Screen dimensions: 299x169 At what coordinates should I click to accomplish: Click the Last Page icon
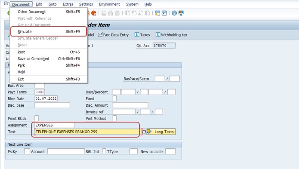[x=148, y=13]
